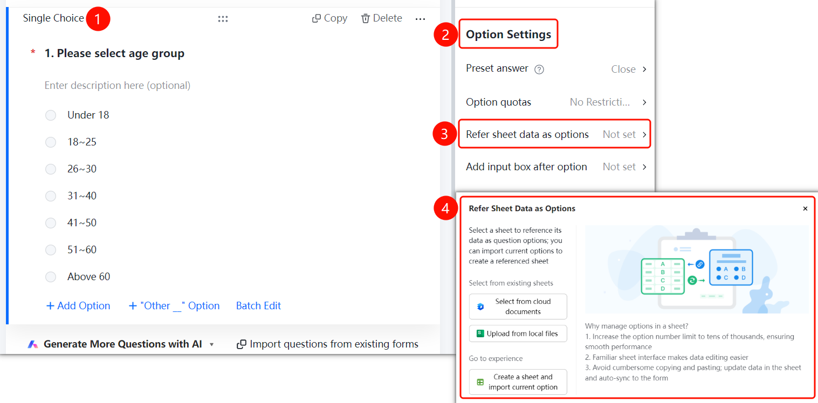Image resolution: width=818 pixels, height=403 pixels.
Task: Select the Under 18 radio option
Action: pos(51,115)
